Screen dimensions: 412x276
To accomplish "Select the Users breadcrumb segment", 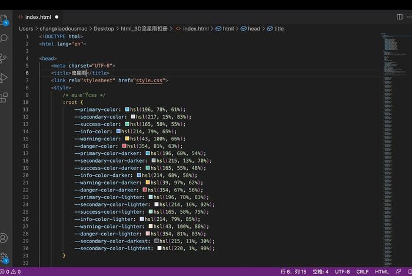I will [26, 29].
